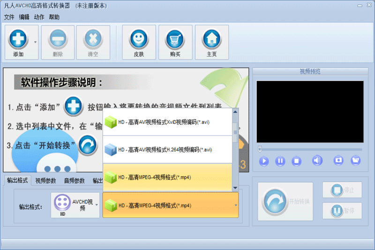The height and width of the screenshot is (250, 375).
Task: Click the blue cube icon of H.264 option
Action: click(x=111, y=150)
